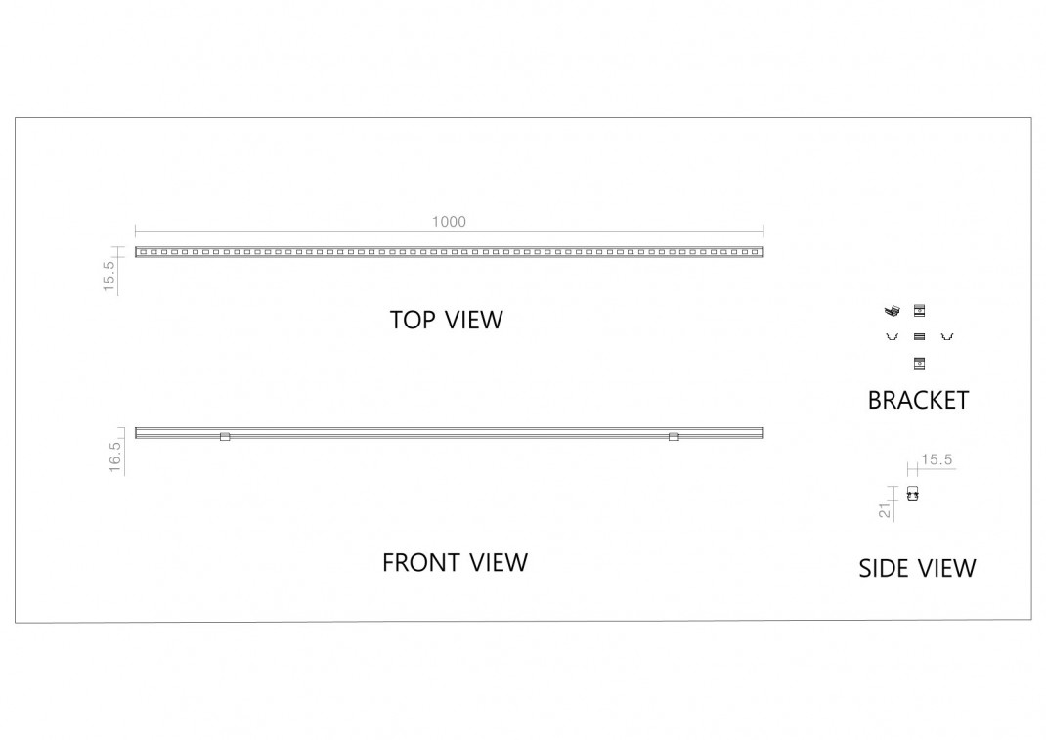Select the SIDE VIEW label
The image size is (1046, 740).
(x=917, y=569)
